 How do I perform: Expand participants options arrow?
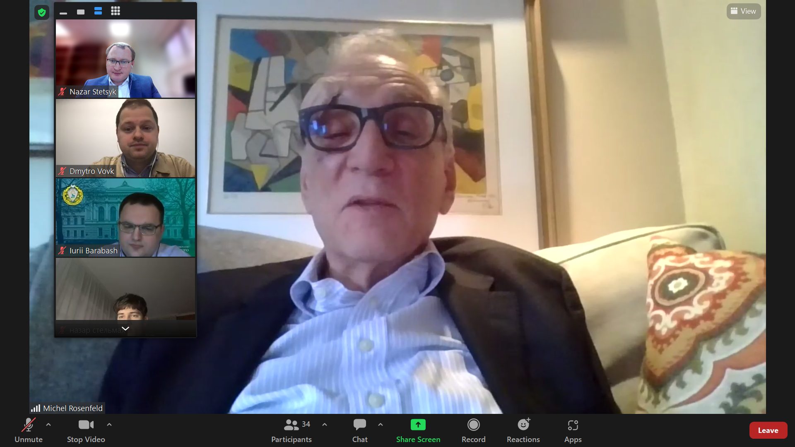point(325,425)
